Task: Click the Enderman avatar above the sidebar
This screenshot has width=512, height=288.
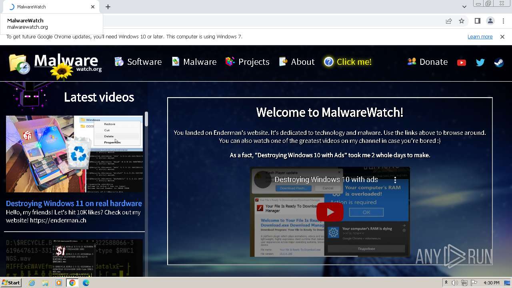Action: tap(31, 96)
